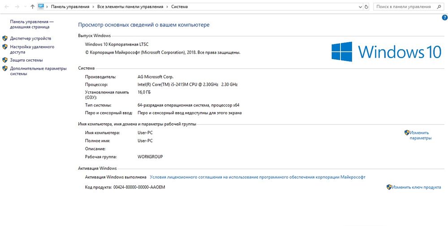Select 'Панель управления' breadcrumb

(x=70, y=7)
